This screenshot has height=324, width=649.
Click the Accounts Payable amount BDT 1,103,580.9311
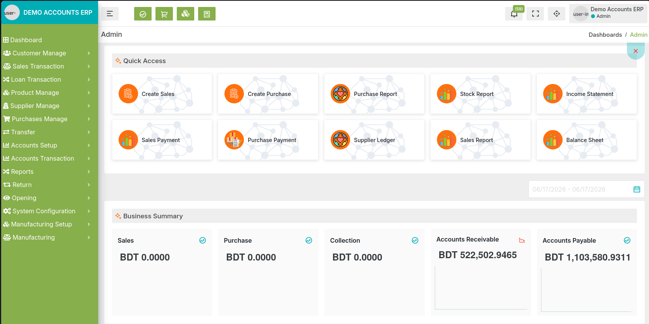[587, 257]
